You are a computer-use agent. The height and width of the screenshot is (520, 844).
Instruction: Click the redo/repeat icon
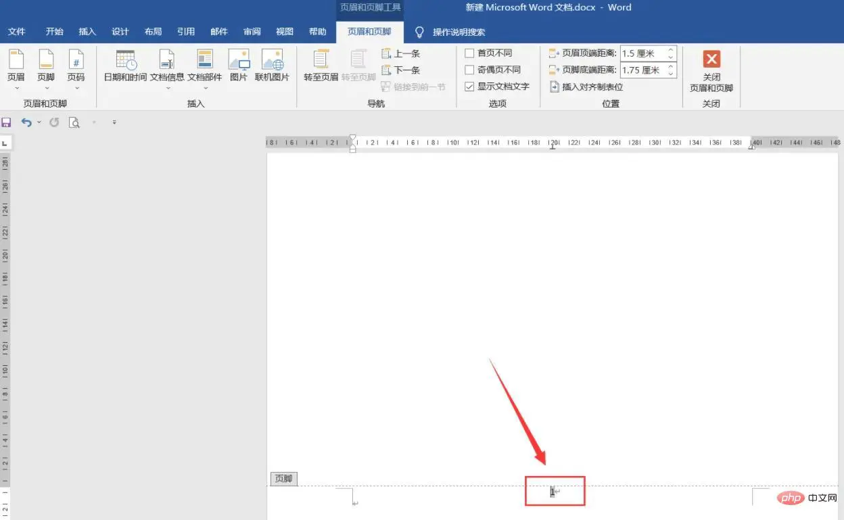(54, 122)
